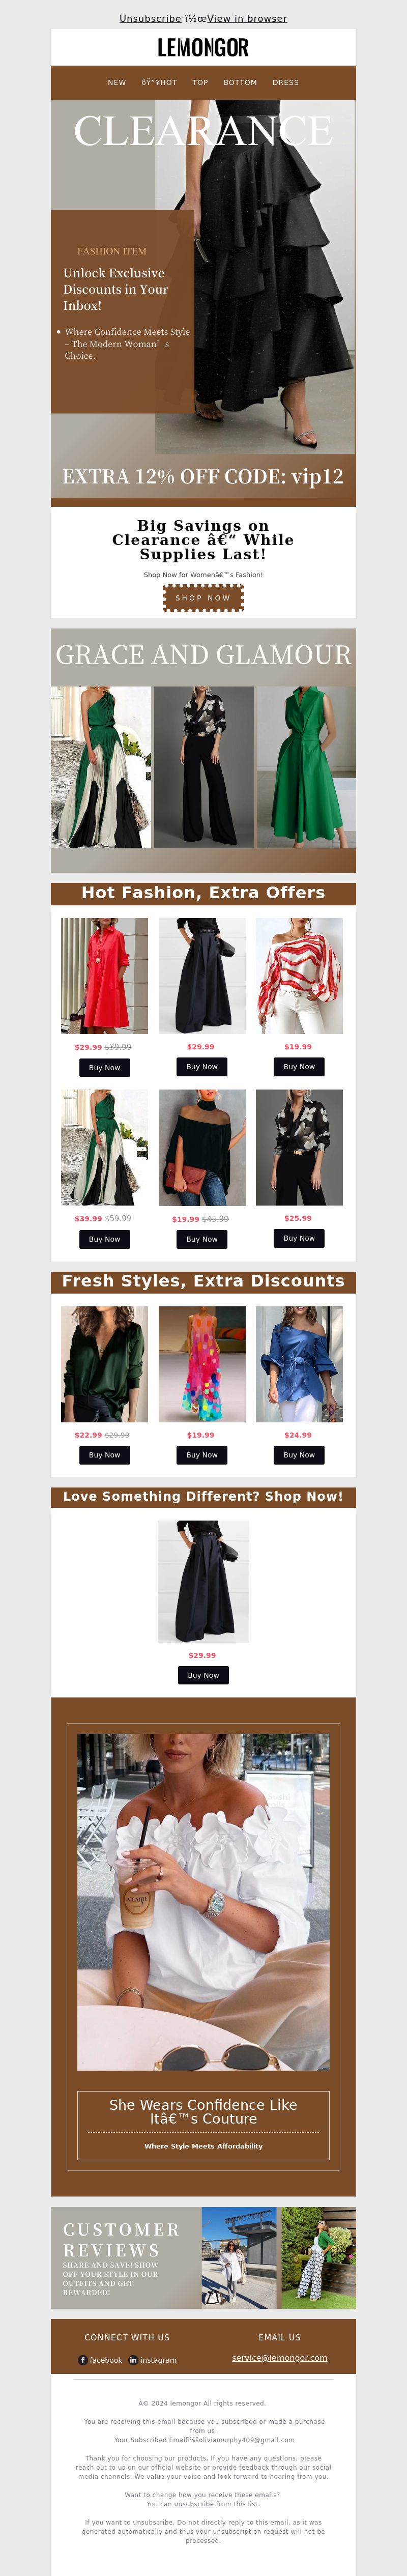The image size is (407, 2576).
Task: Select the BOTTOM category in navigation
Action: point(240,83)
